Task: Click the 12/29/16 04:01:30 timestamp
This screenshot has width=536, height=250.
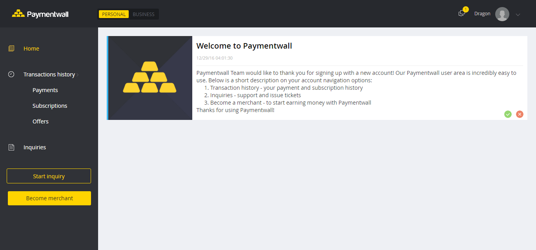Action: tap(214, 58)
